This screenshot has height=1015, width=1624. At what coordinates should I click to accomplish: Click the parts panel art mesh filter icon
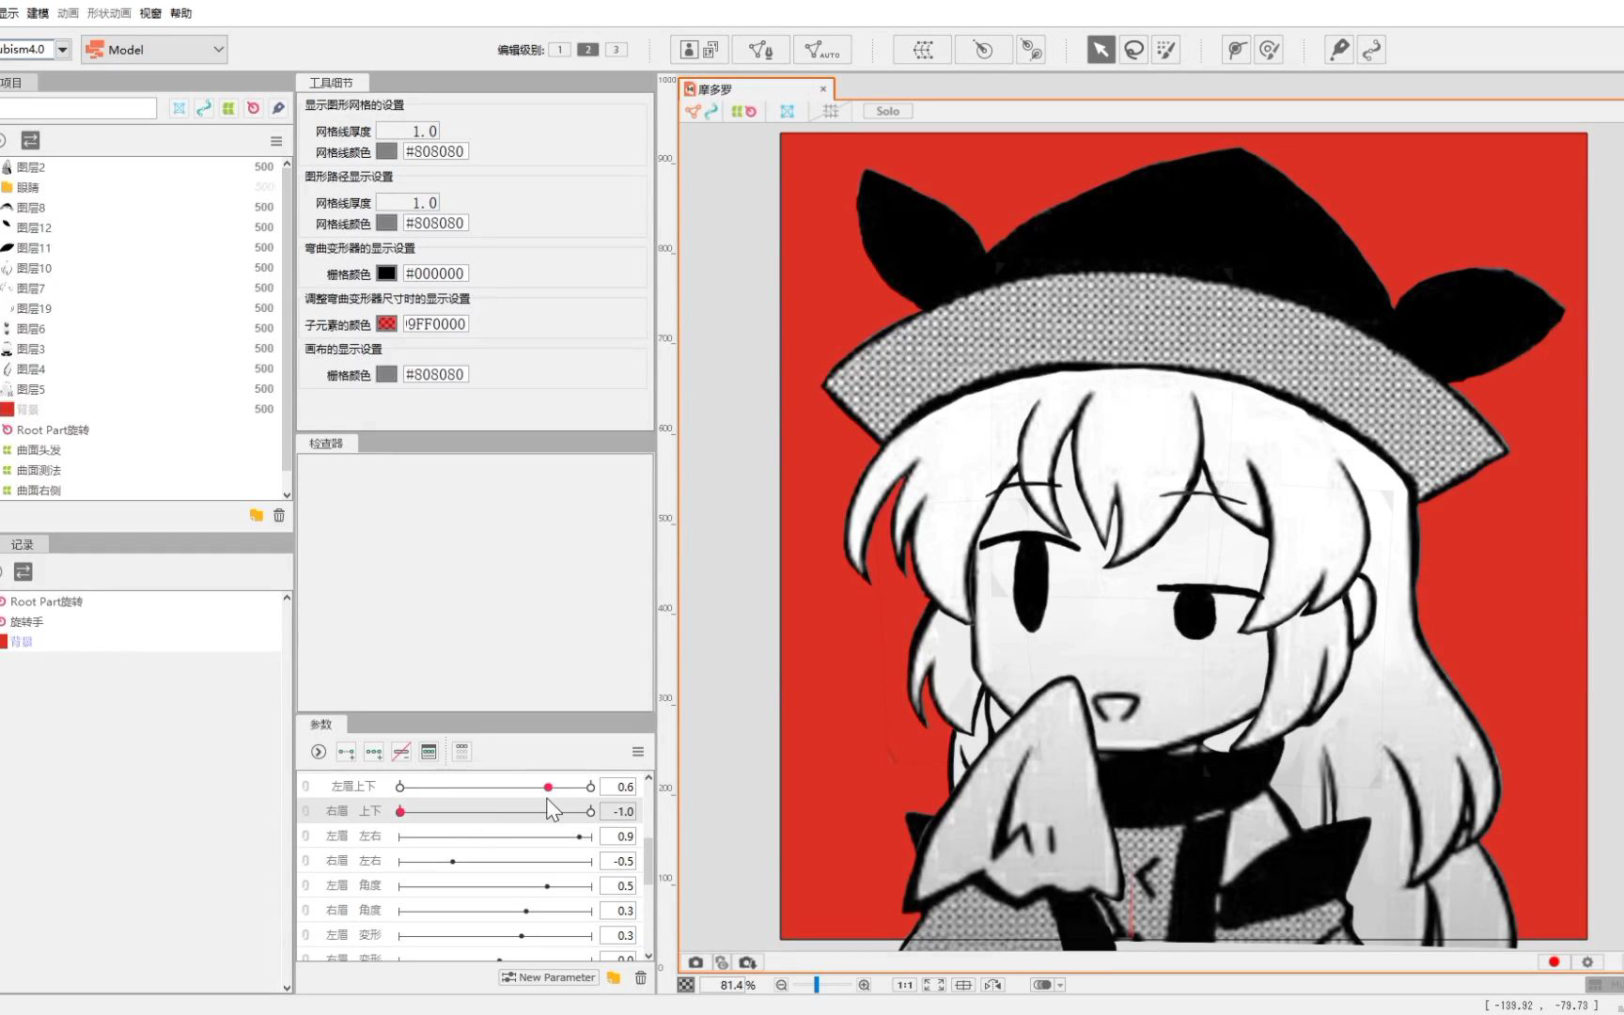coord(179,109)
